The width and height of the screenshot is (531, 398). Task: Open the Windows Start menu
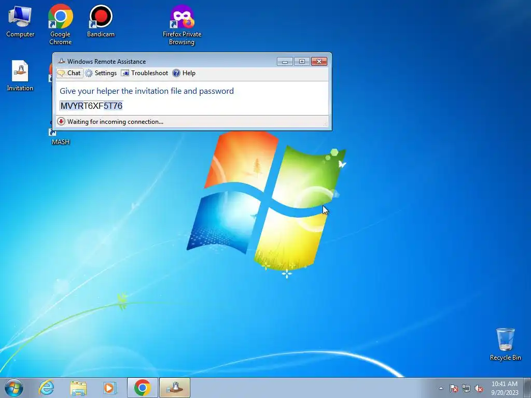click(14, 388)
